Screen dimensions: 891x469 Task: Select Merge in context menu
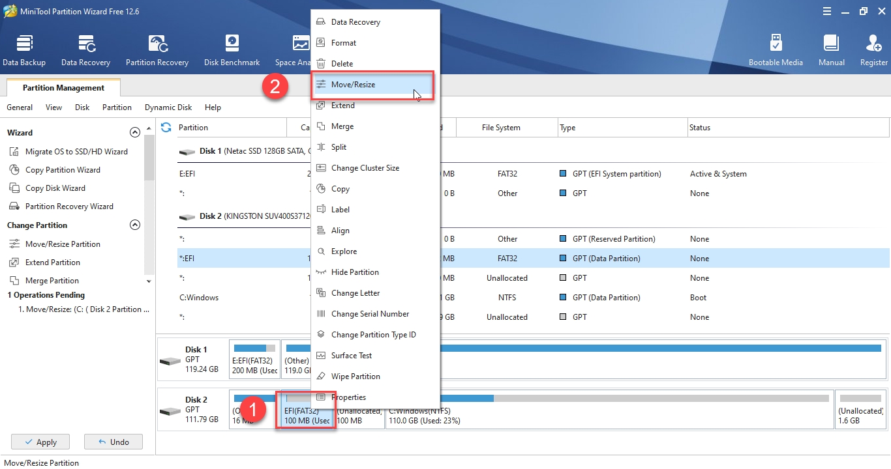point(375,126)
